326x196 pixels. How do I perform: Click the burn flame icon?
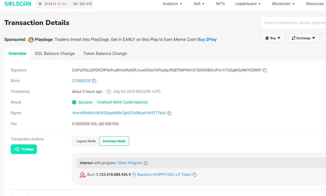click(83, 175)
